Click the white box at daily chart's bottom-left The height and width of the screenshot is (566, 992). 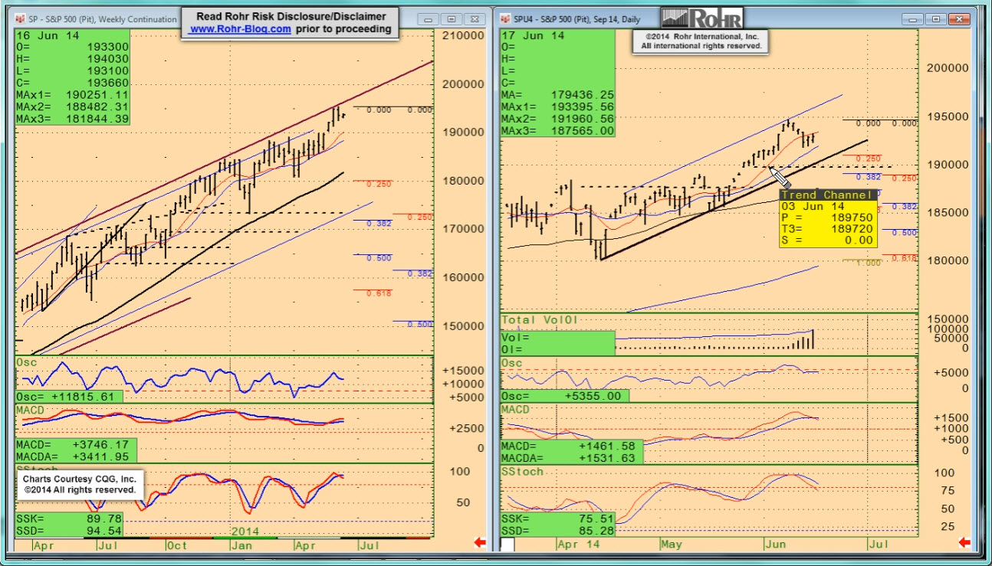(x=507, y=544)
